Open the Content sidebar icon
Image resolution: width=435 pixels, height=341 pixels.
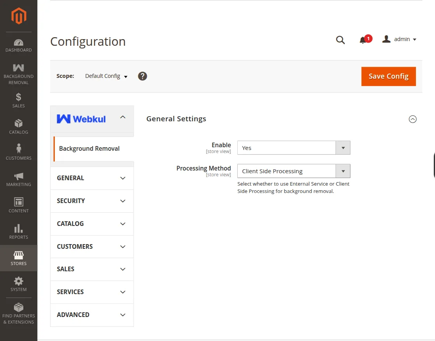(18, 204)
